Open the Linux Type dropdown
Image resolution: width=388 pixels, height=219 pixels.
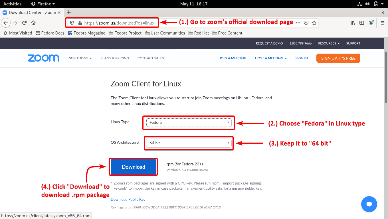tap(188, 123)
